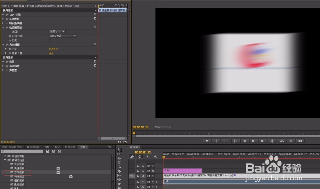Screen dimensions: 320x189
Task: Select the Ripple Edit tool
Action: coord(119,158)
